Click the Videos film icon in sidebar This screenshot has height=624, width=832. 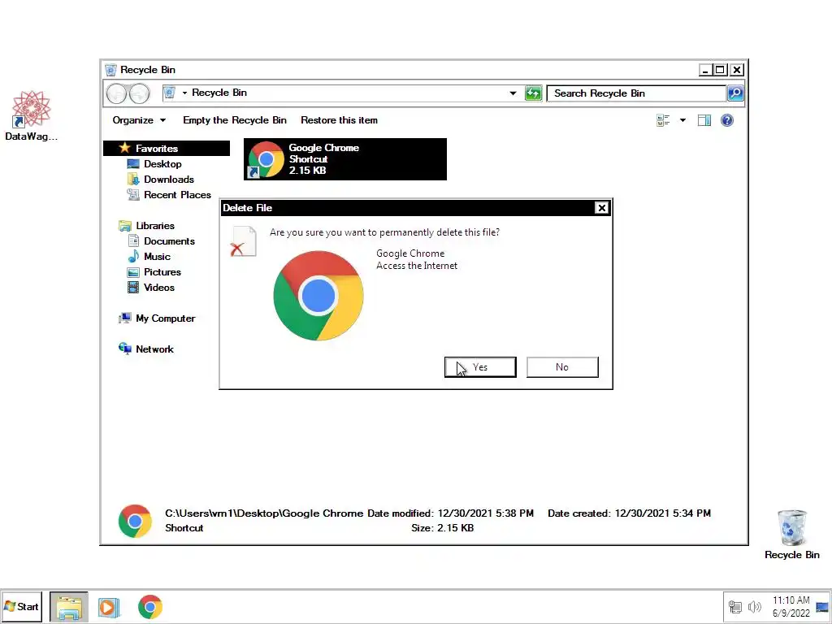point(133,287)
